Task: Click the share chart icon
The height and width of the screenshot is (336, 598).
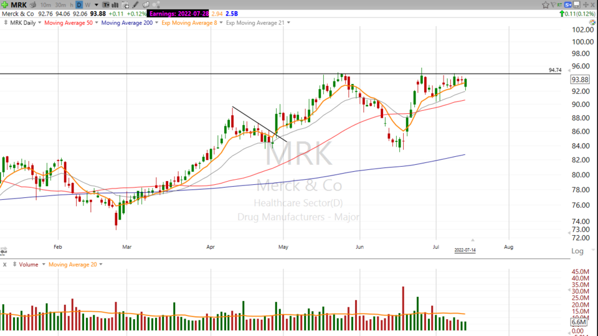Action: click(156, 5)
